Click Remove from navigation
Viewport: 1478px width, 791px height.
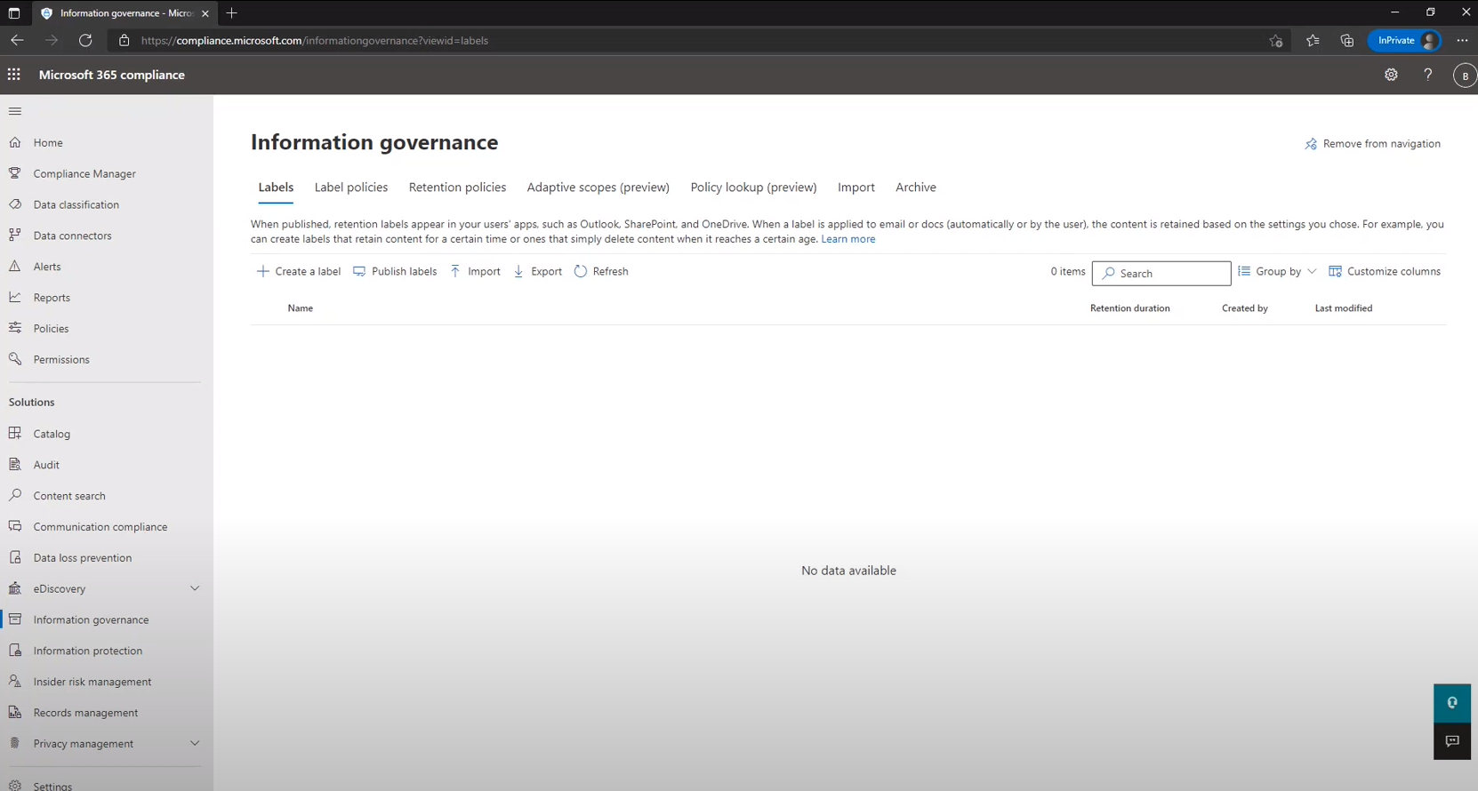pos(1372,144)
